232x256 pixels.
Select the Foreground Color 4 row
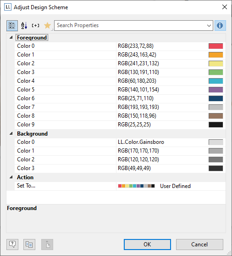pos(120,81)
